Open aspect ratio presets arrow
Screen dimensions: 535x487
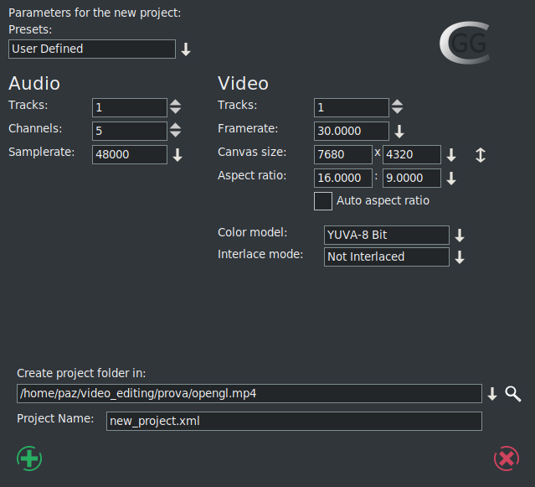pyautogui.click(x=450, y=179)
